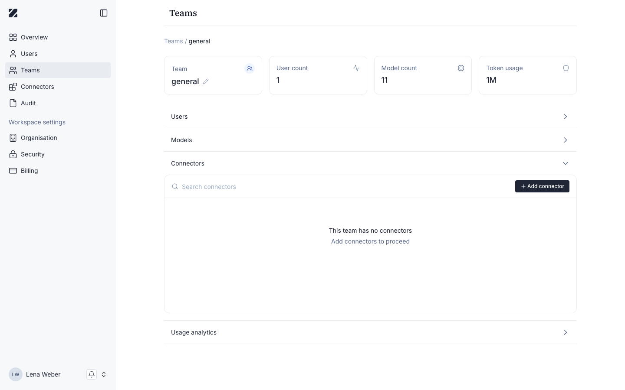Click the User count value 1

click(278, 80)
